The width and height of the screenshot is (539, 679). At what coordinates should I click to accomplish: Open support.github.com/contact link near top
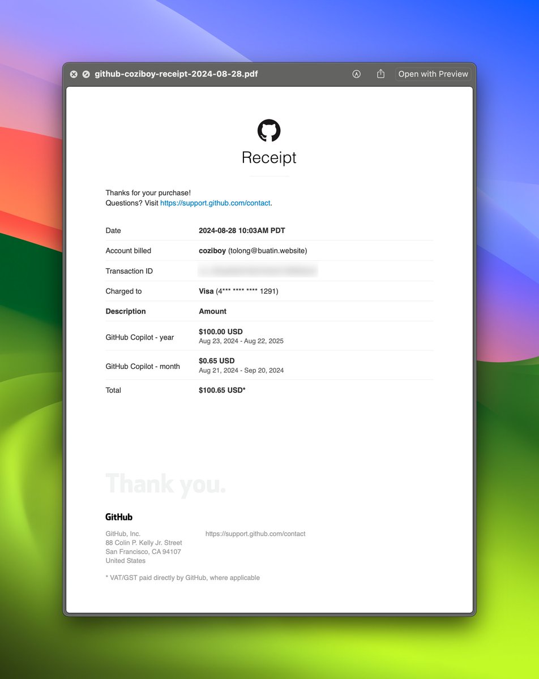point(215,203)
